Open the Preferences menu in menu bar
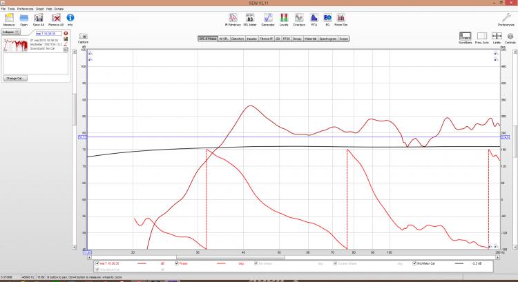Viewport: 518px width, 282px height. tap(25, 8)
